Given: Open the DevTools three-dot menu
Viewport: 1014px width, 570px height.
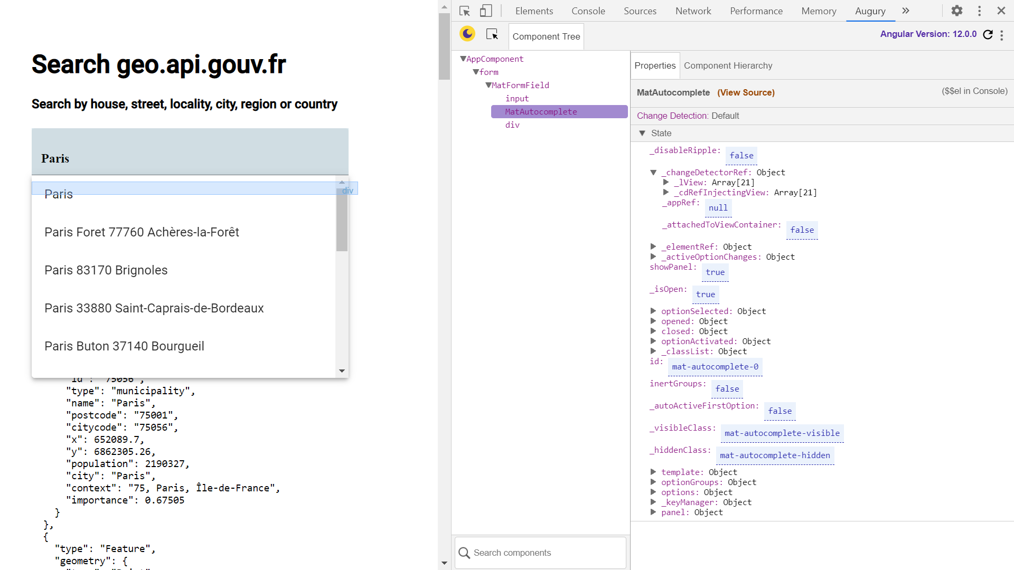Looking at the screenshot, I should (x=979, y=11).
